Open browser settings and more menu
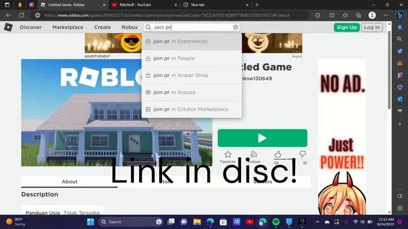 [x=386, y=15]
